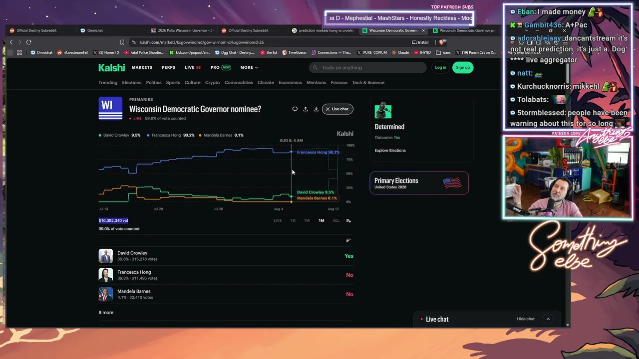Open the Tech & Science category

368,83
